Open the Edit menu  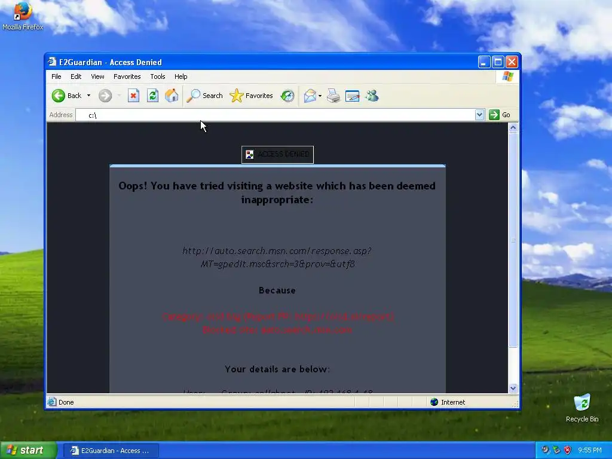point(76,76)
